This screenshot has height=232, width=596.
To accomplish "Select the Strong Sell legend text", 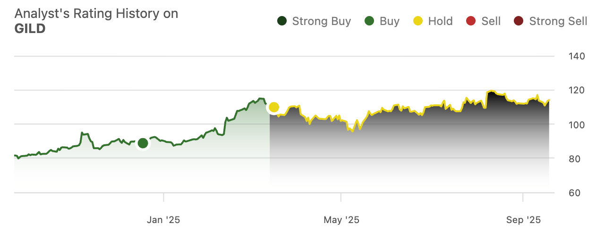I will tap(558, 21).
